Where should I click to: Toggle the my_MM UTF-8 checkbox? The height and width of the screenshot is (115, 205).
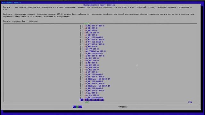[82, 47]
